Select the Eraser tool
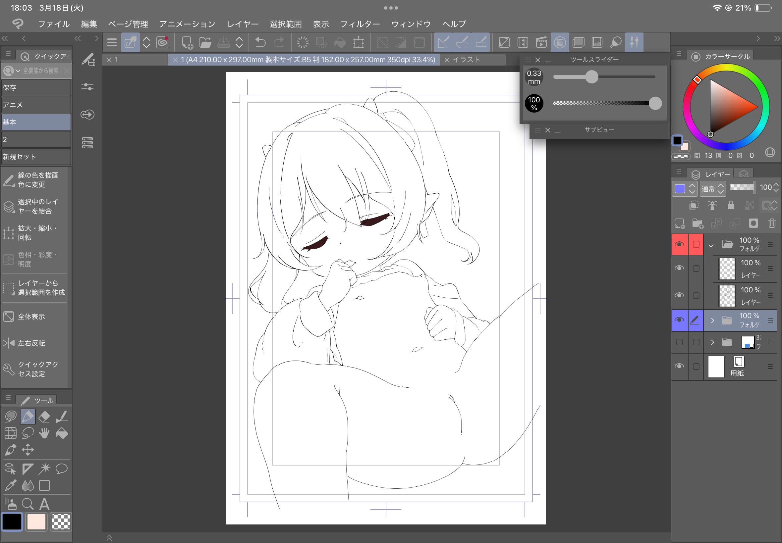Viewport: 782px width, 543px height. (x=44, y=417)
